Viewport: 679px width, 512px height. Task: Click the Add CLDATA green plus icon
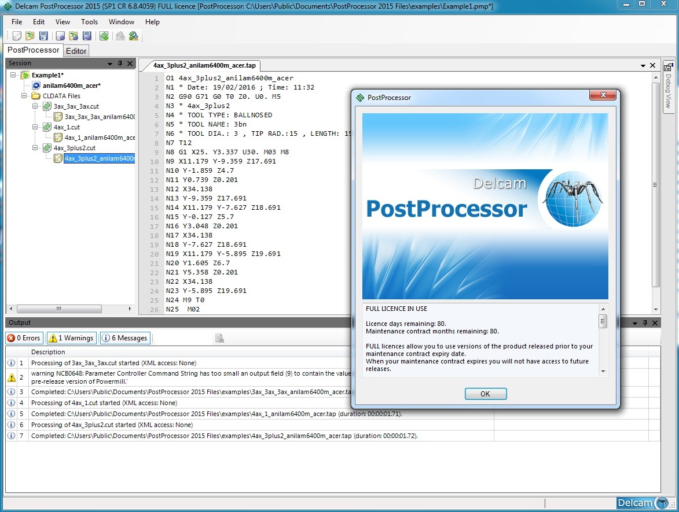(x=104, y=36)
